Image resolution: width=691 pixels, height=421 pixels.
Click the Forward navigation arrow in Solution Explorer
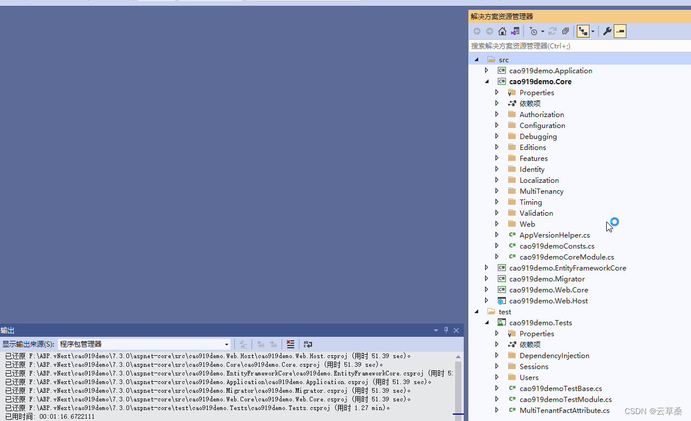(490, 31)
